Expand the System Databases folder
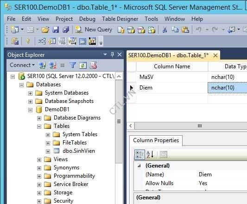The image size is (247, 204). (30, 93)
